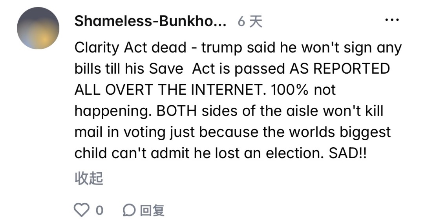Click the 回复 reply label

152,211
